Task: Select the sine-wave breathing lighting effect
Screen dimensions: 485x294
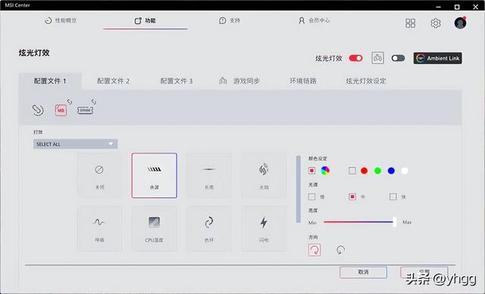Action: (99, 228)
